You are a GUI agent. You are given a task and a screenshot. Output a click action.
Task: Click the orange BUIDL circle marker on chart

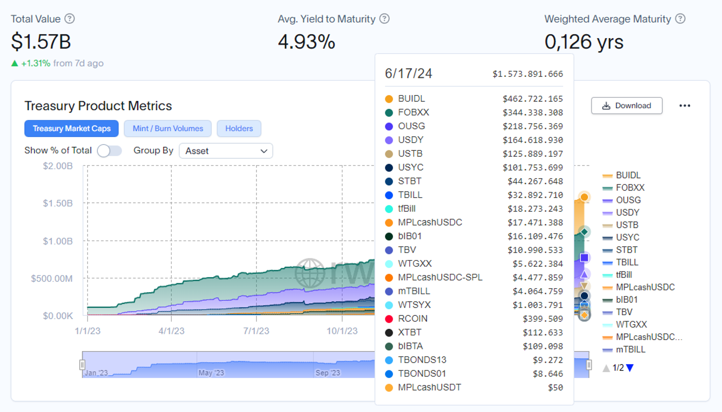point(584,197)
